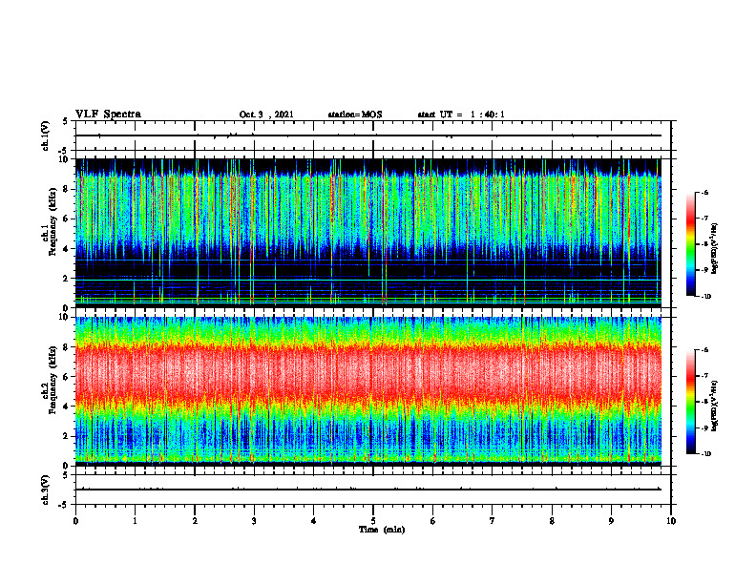Click the ch.1 "Frequency (kHz)" axis label
The image size is (756, 584).
[x=52, y=221]
